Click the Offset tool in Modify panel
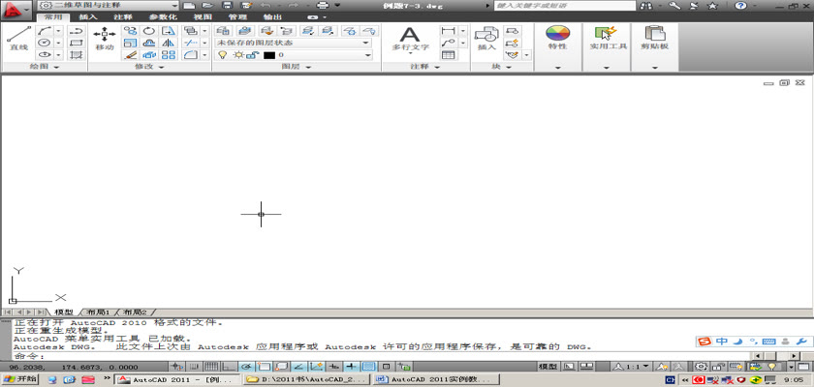This screenshot has height=387, width=814. click(149, 43)
